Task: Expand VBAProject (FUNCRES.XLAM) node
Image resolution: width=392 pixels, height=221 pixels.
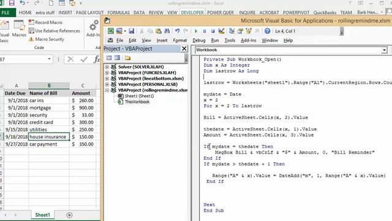Action: point(107,72)
